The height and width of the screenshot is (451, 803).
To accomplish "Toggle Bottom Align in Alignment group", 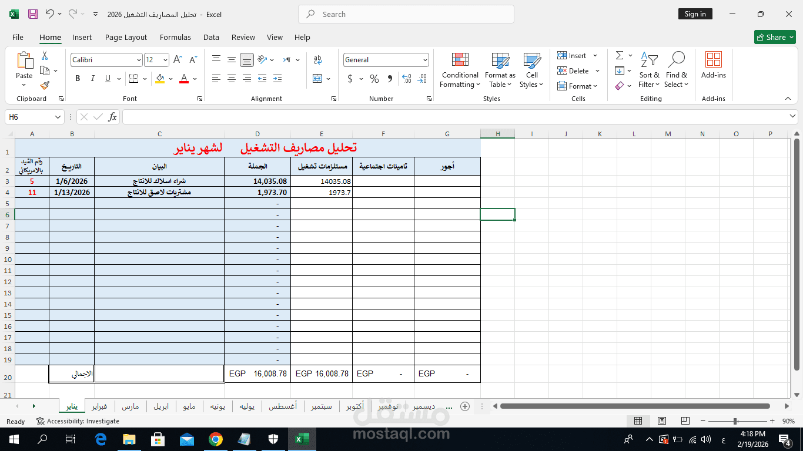I will (x=247, y=59).
